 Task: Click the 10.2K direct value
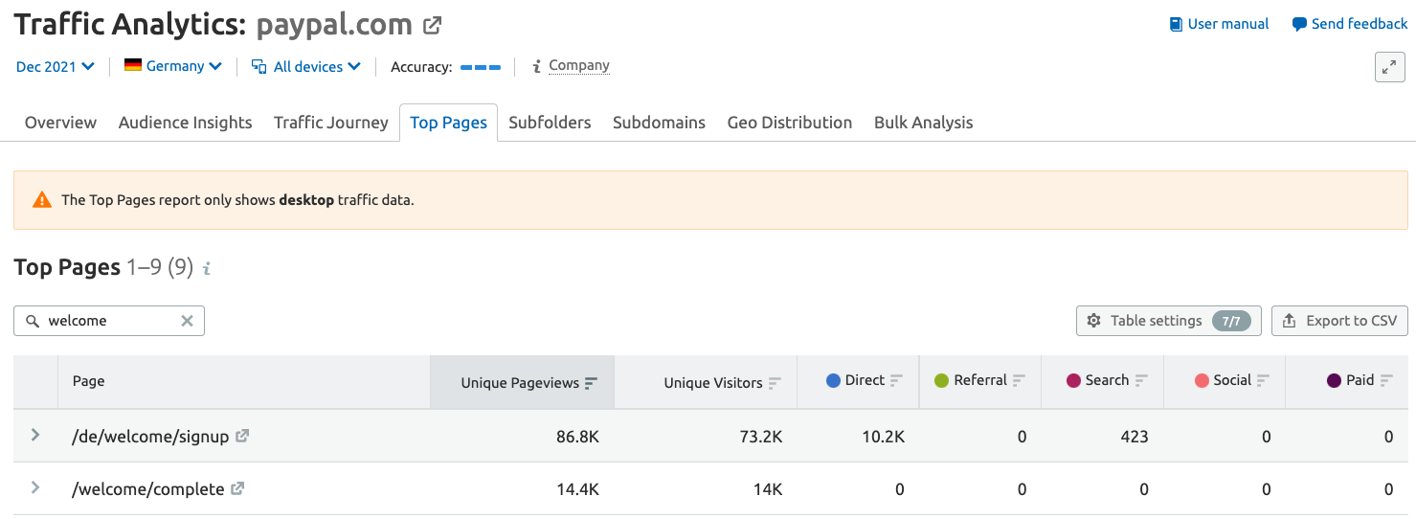pyautogui.click(x=883, y=437)
